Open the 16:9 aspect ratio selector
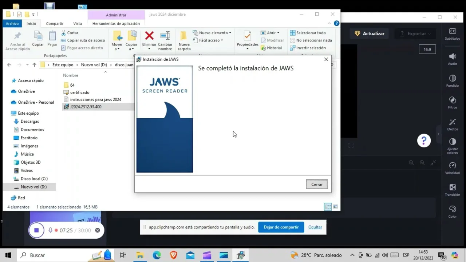Image resolution: width=466 pixels, height=262 pixels. 427,49
